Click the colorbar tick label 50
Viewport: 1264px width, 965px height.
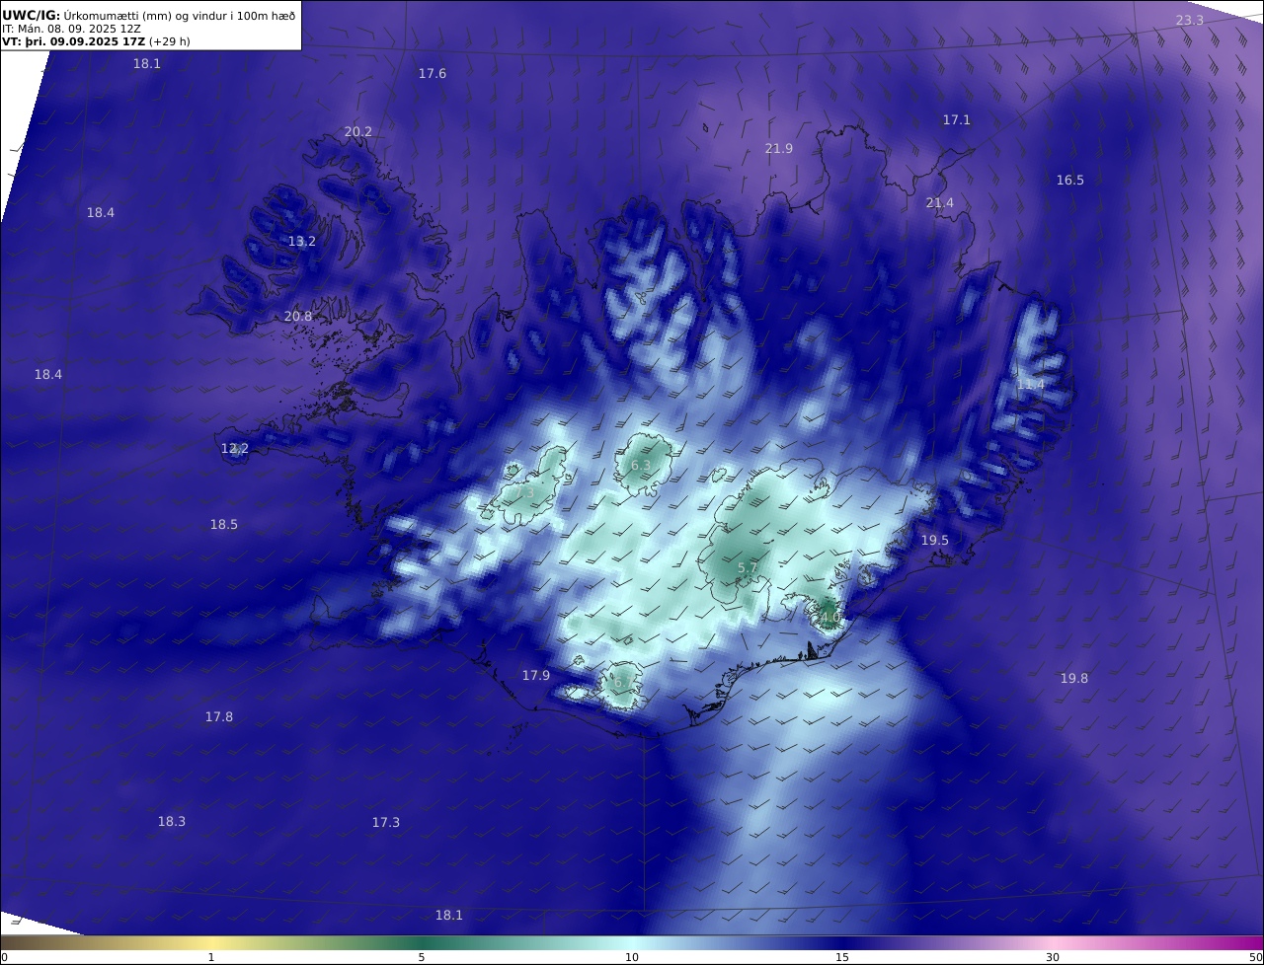point(1255,957)
